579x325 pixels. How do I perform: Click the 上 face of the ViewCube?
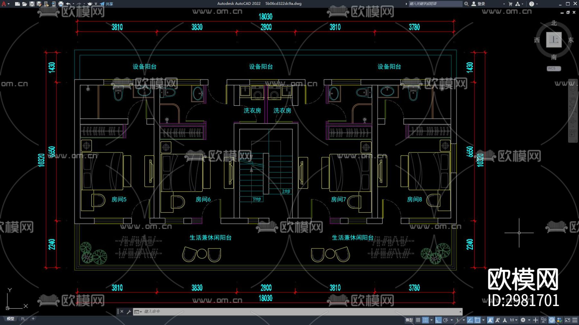554,40
